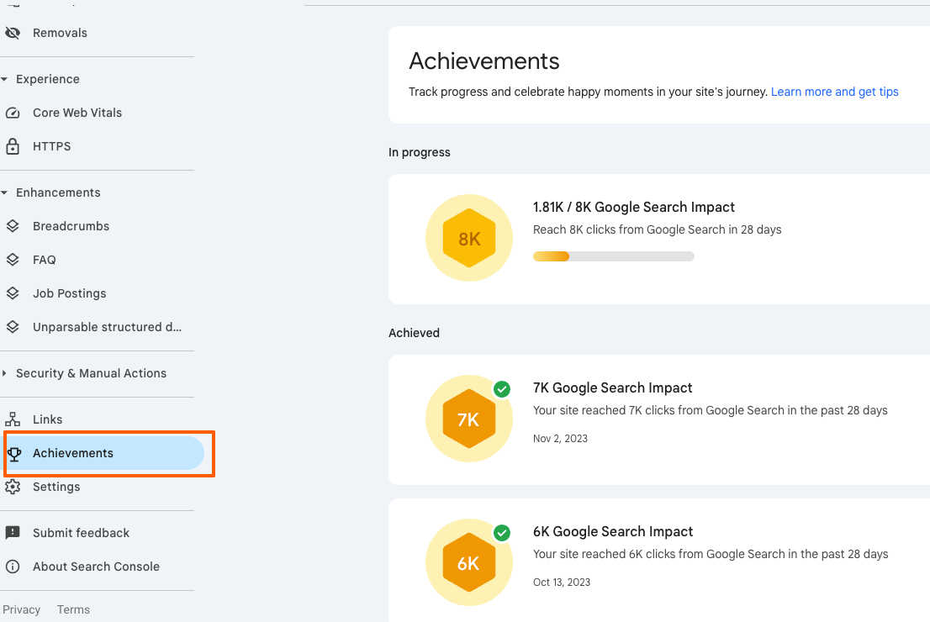Viewport: 930px width, 622px height.
Task: Click the Oct 13, 2023 date
Action: coord(562,582)
